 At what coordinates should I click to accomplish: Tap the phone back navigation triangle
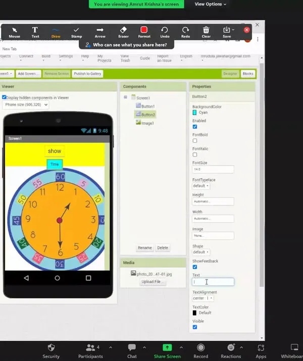point(26,278)
